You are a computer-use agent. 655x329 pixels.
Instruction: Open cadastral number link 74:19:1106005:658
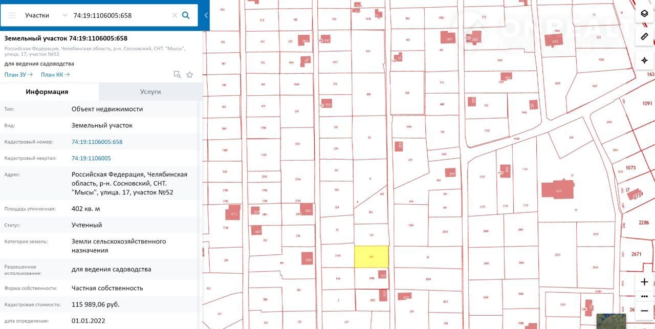point(97,142)
